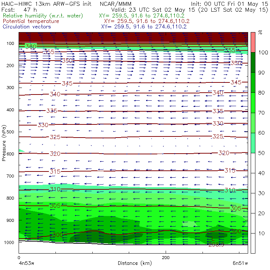Click the '900' pressure axis tick label

10,220
